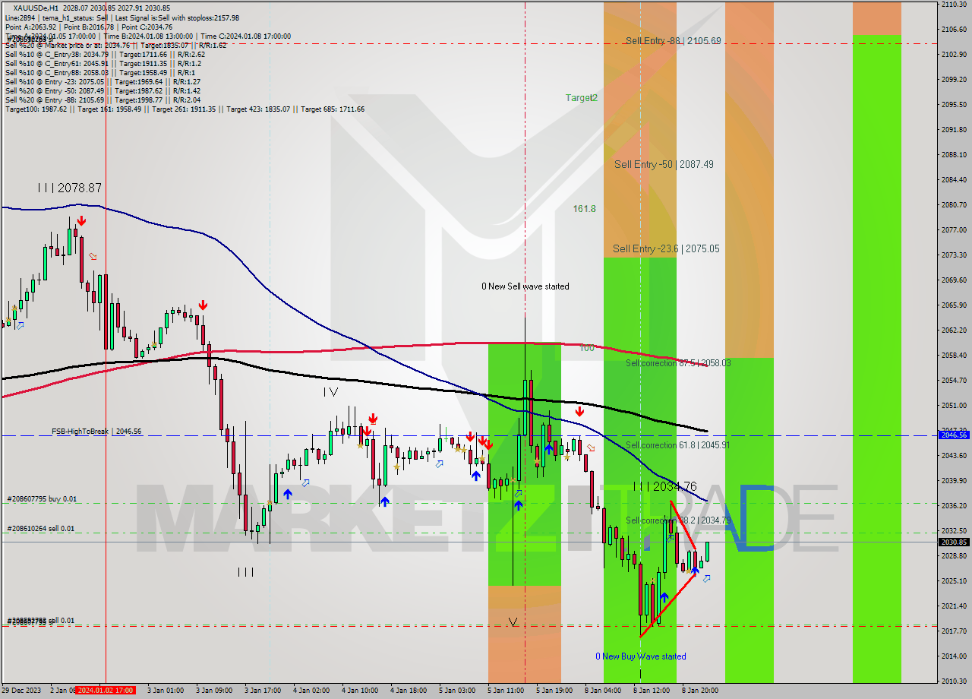Click the blue up arrow above 4 Jan 02:00
This screenshot has width=972, height=699.
[288, 495]
